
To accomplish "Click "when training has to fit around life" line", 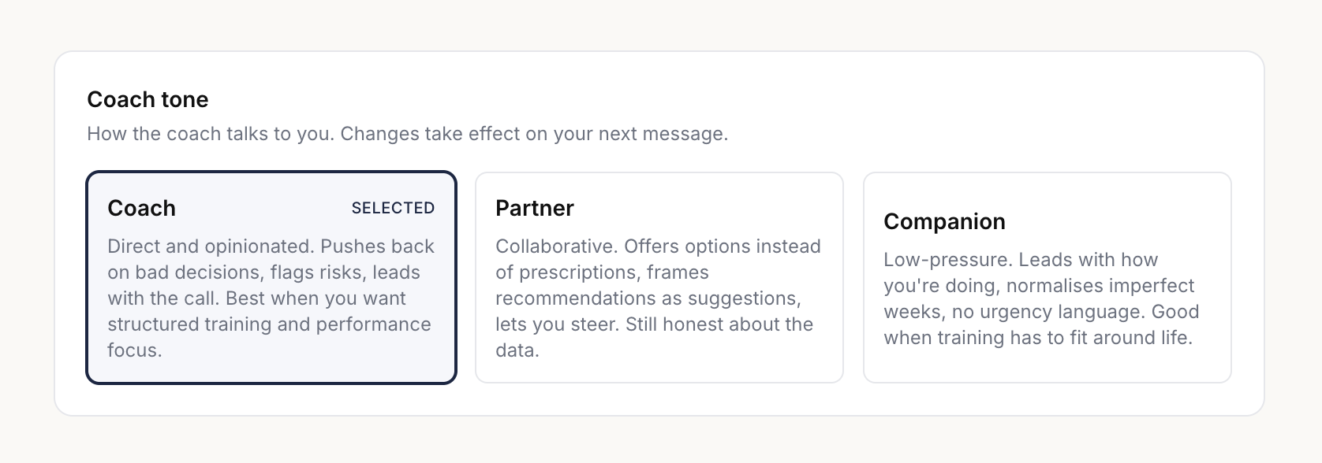I will pos(1037,338).
